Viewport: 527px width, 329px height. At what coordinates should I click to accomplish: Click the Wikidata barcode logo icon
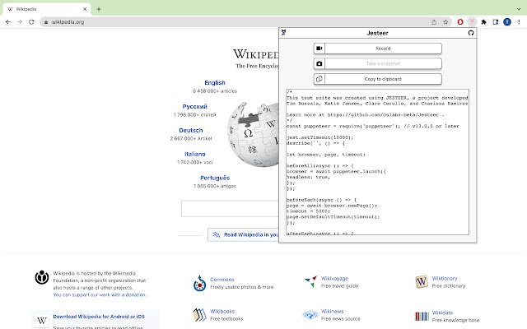(422, 316)
